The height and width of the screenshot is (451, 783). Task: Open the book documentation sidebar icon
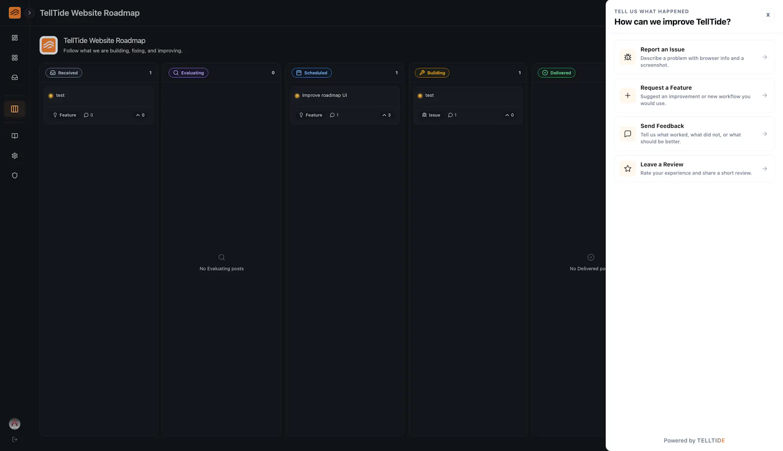[x=15, y=136]
